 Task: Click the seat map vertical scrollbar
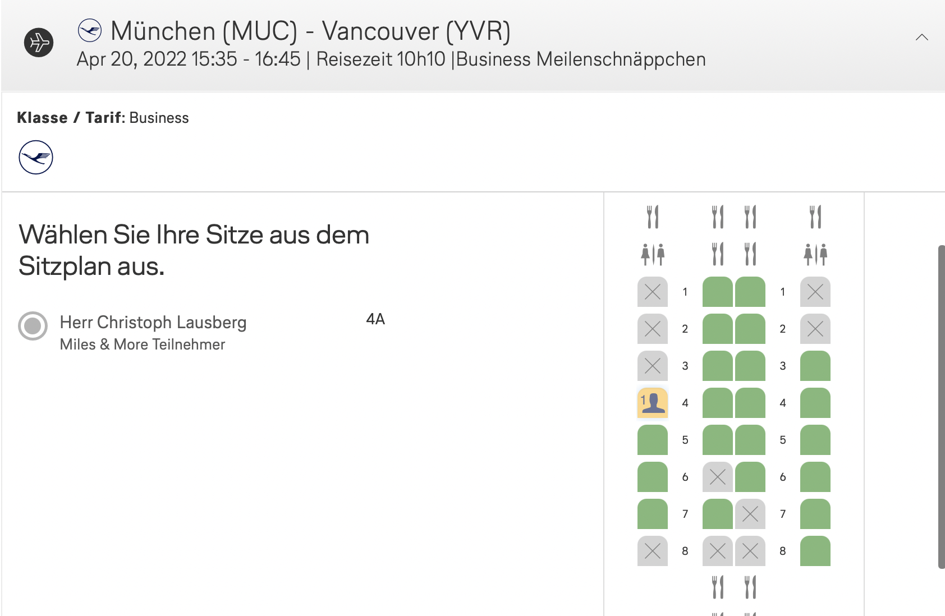(941, 406)
